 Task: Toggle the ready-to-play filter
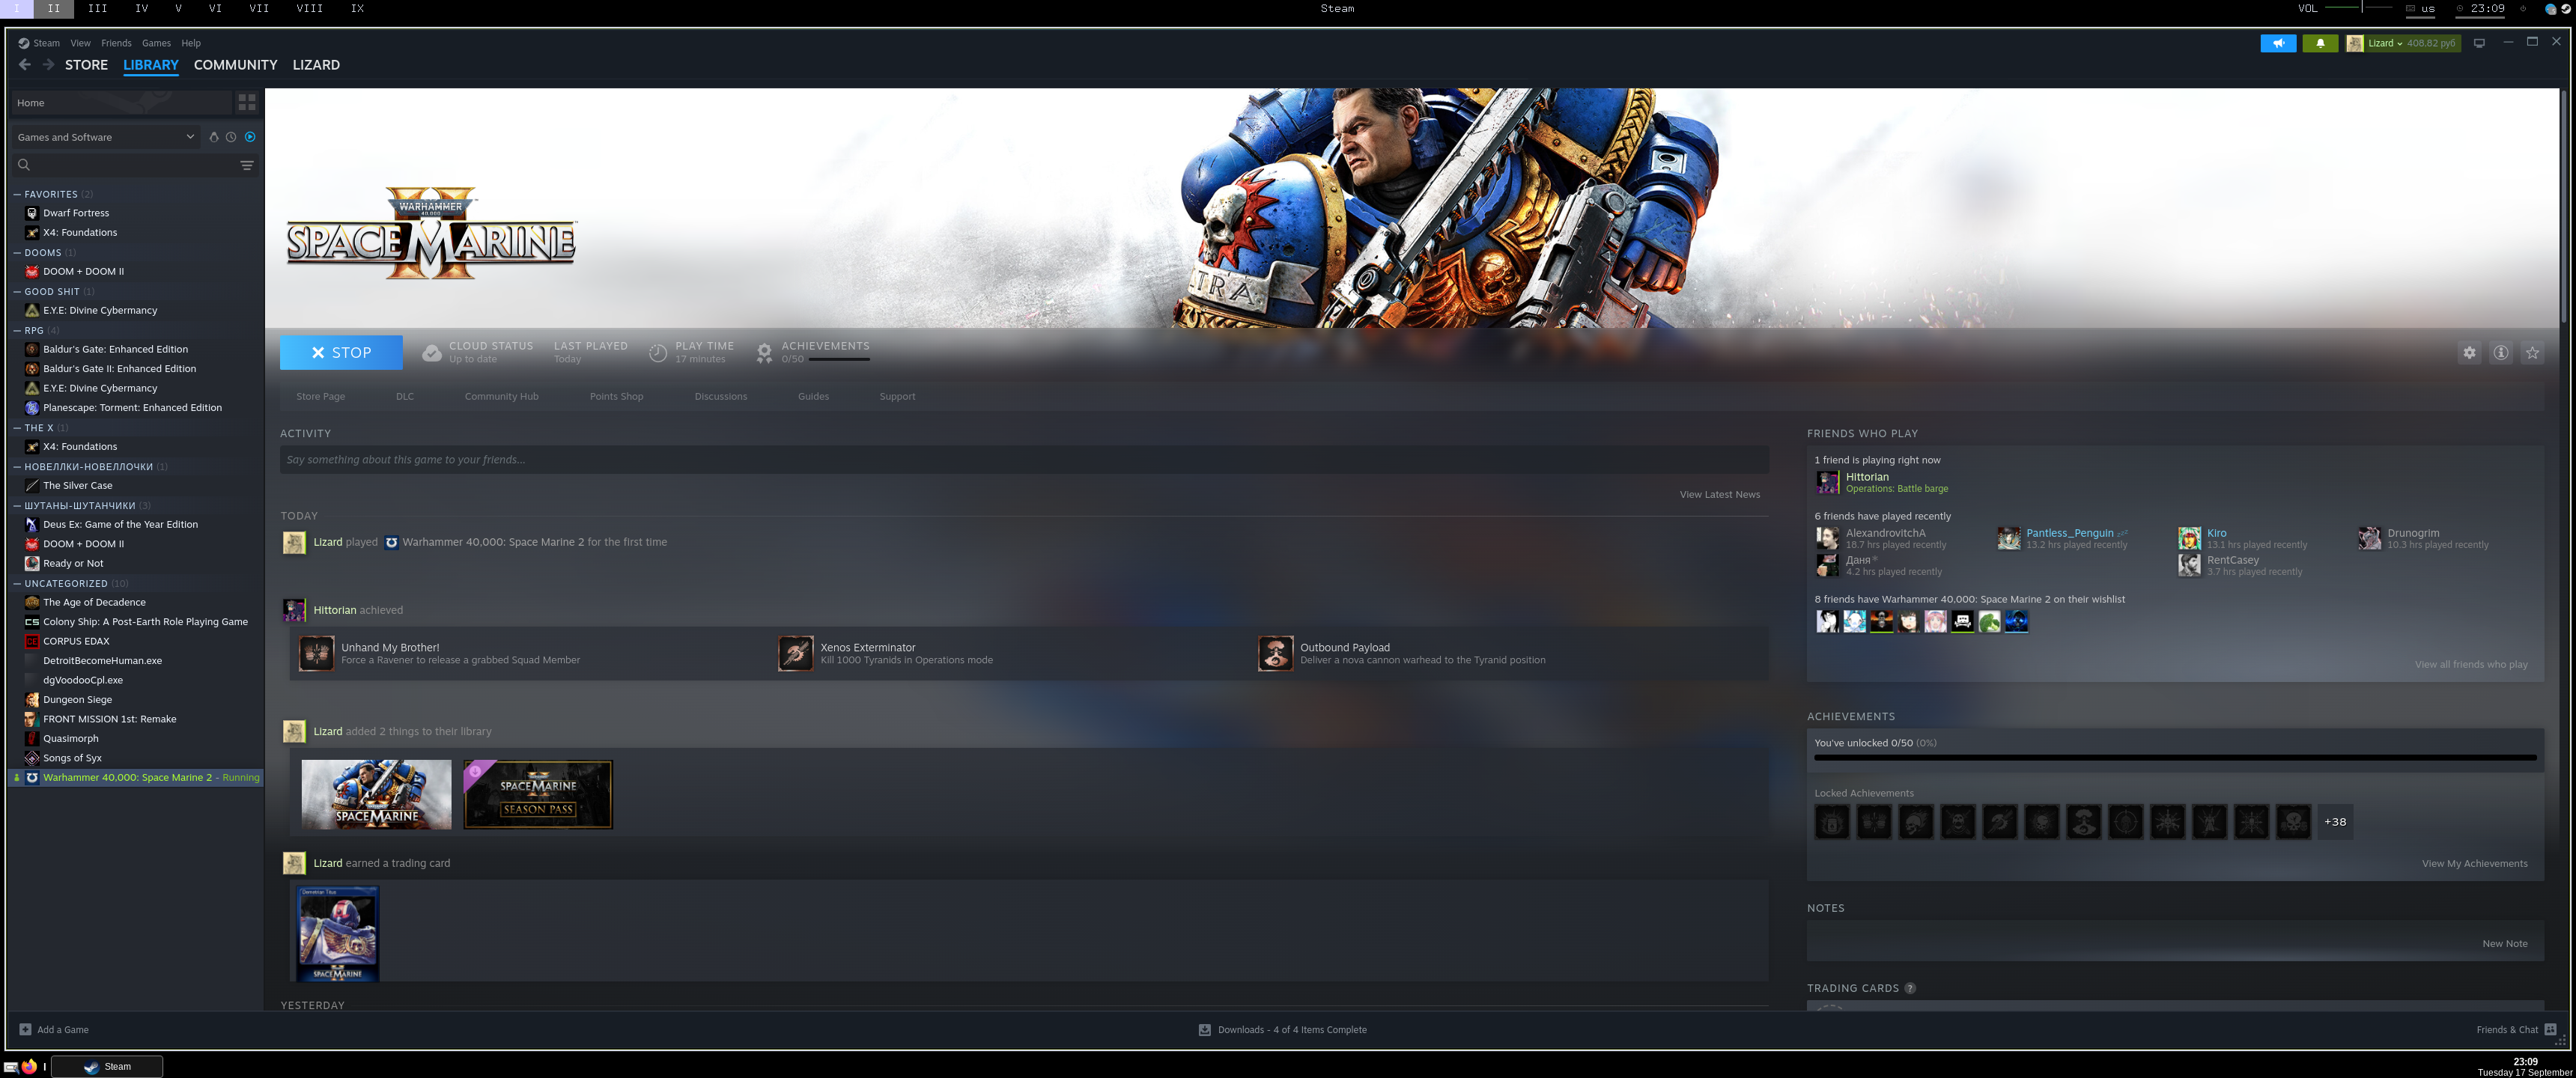250,137
